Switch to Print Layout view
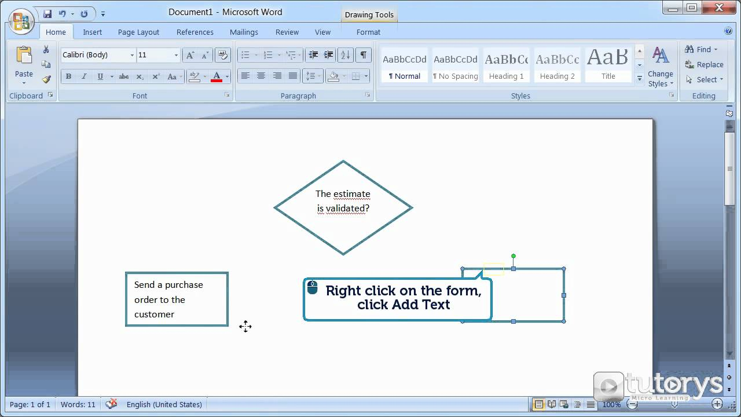Image resolution: width=741 pixels, height=417 pixels. click(x=539, y=404)
